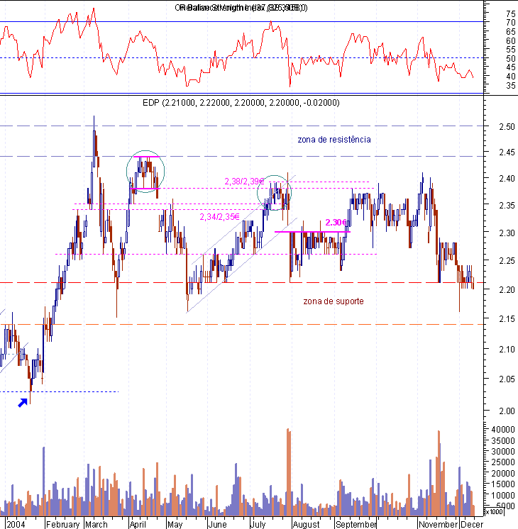Click the 'June' month label on time axis

(x=217, y=524)
